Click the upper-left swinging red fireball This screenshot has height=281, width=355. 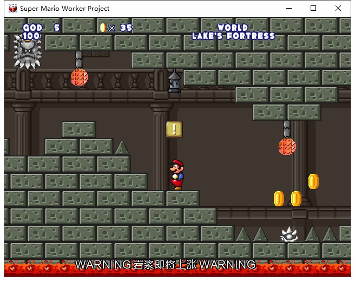(80, 77)
